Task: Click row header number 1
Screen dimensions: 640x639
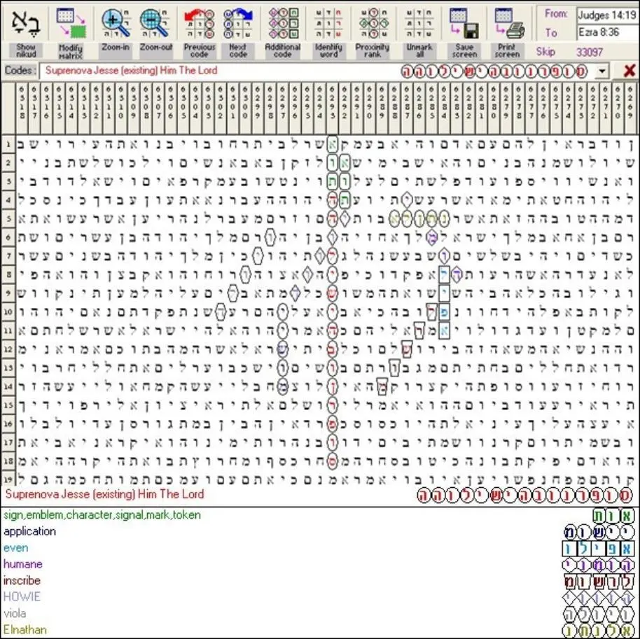Action: tap(8, 144)
